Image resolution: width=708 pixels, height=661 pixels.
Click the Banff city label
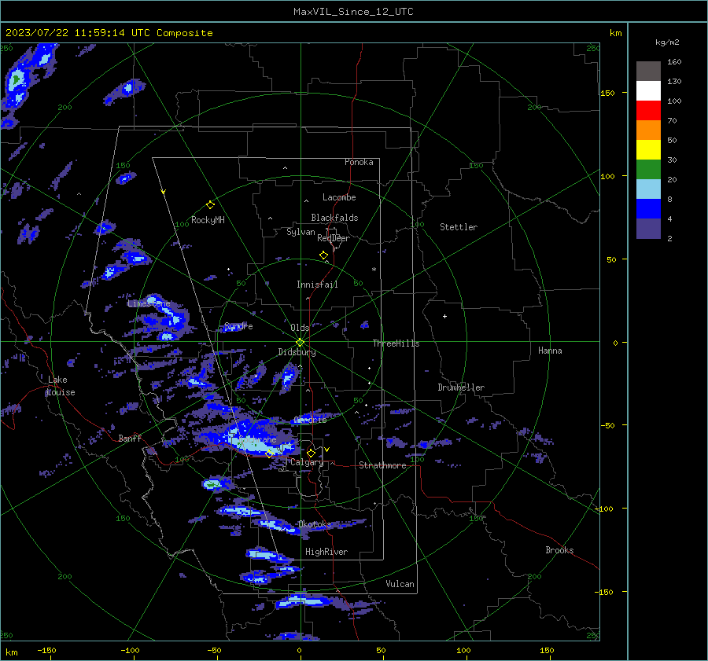(x=130, y=438)
